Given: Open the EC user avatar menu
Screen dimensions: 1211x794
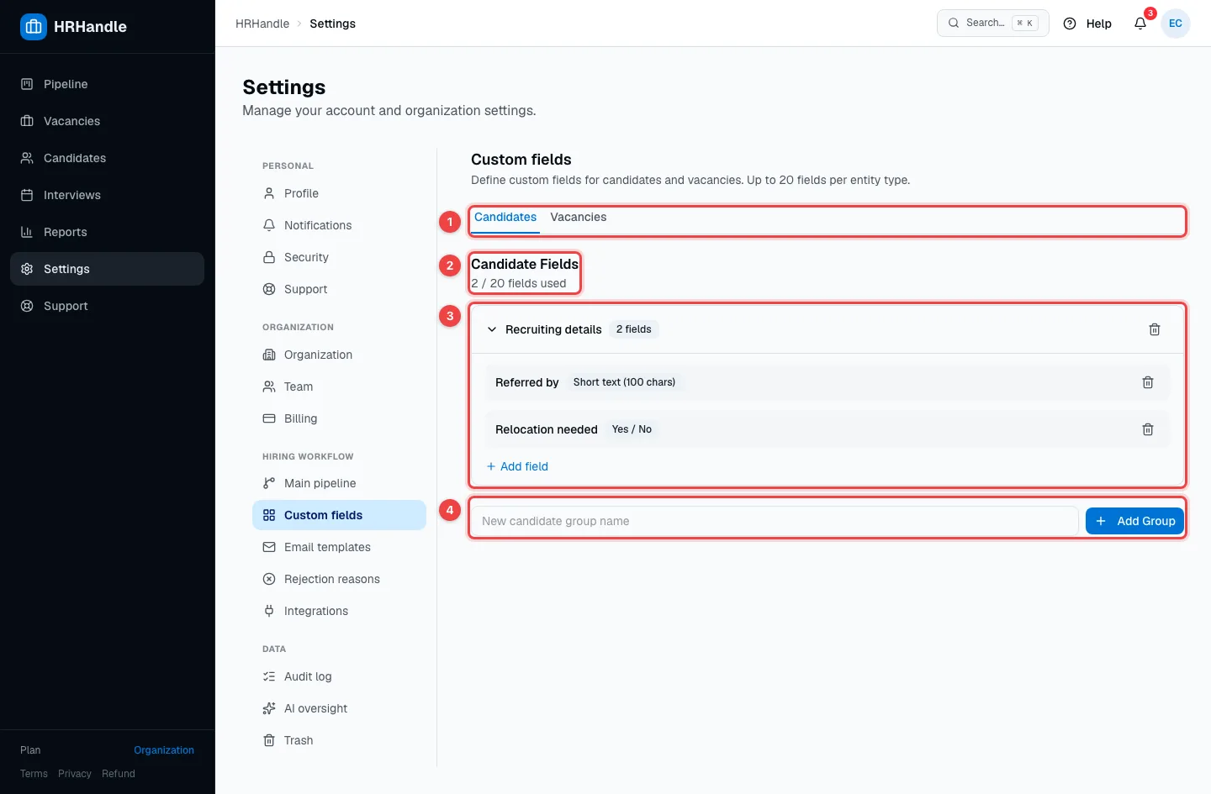Looking at the screenshot, I should (1176, 24).
